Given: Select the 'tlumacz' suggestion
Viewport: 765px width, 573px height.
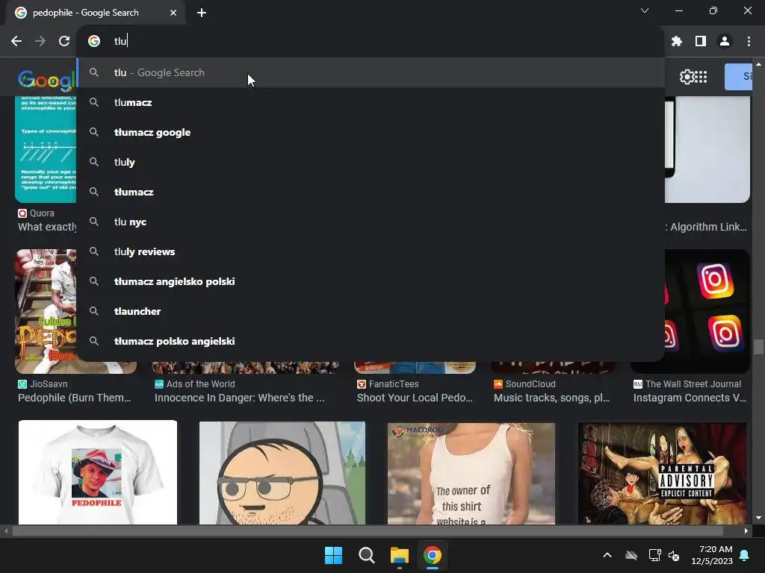Looking at the screenshot, I should (x=371, y=102).
